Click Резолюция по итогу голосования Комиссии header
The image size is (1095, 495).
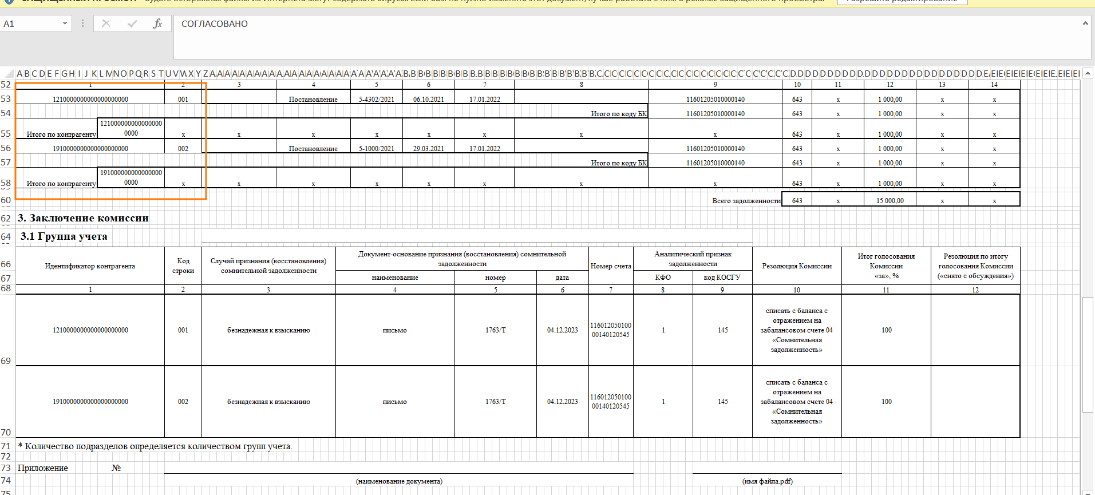point(975,266)
